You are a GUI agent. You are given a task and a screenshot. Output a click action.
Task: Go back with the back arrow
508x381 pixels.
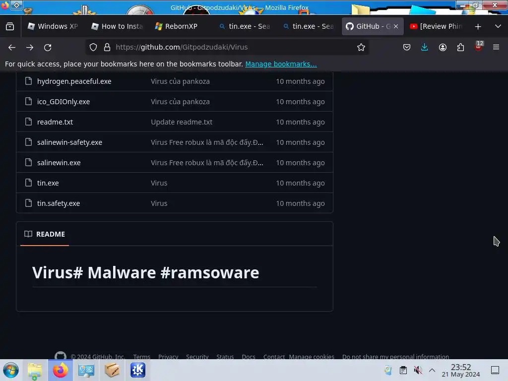(12, 47)
